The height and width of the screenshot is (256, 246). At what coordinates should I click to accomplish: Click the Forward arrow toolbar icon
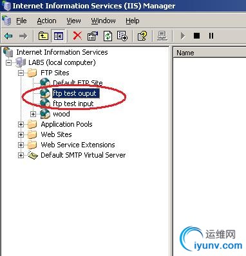click(x=23, y=36)
